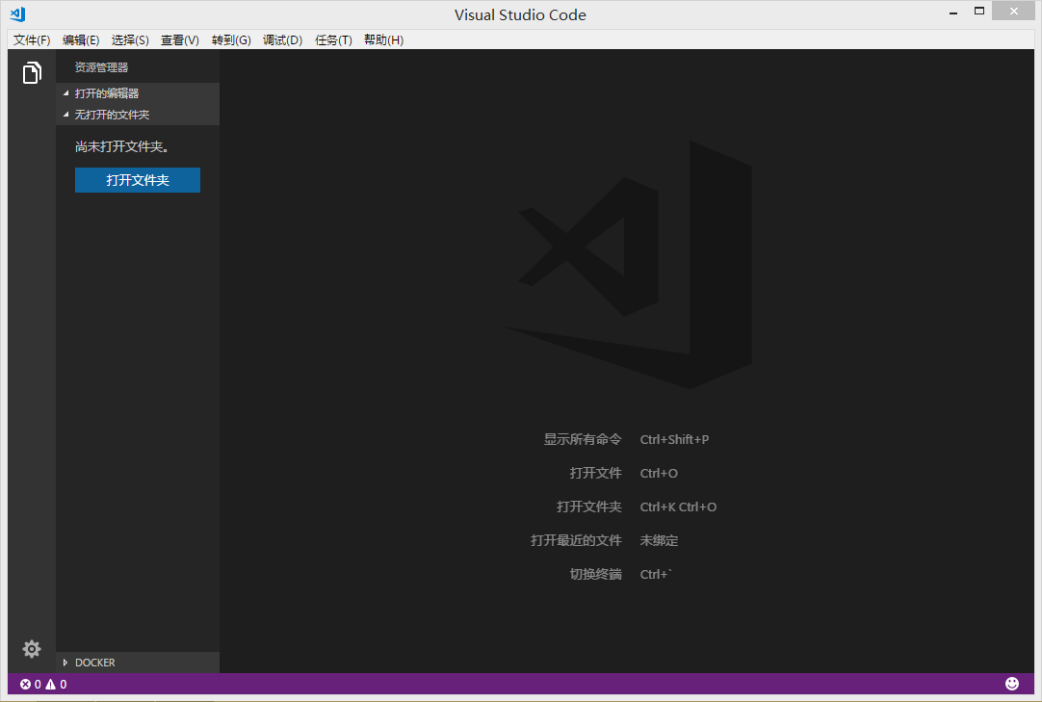The width and height of the screenshot is (1042, 702).
Task: Click the Ctrl+K Ctrl+O shortcut text
Action: [x=678, y=507]
